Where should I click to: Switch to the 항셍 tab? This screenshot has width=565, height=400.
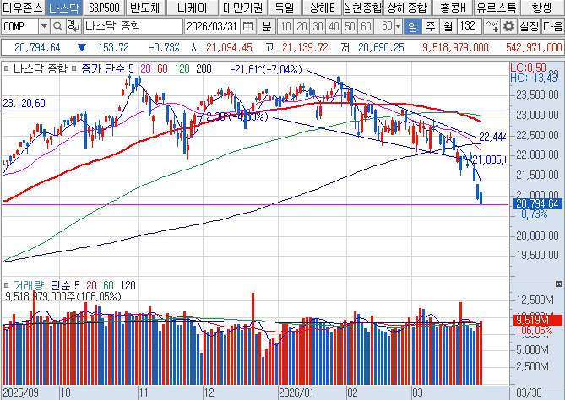click(x=542, y=8)
